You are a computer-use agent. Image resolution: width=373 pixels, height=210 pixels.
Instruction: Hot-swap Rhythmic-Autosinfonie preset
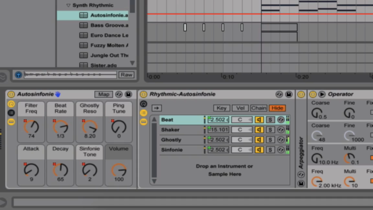click(279, 94)
